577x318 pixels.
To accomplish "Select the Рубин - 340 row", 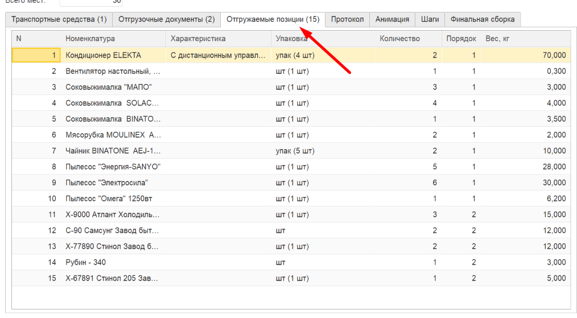I will click(291, 262).
